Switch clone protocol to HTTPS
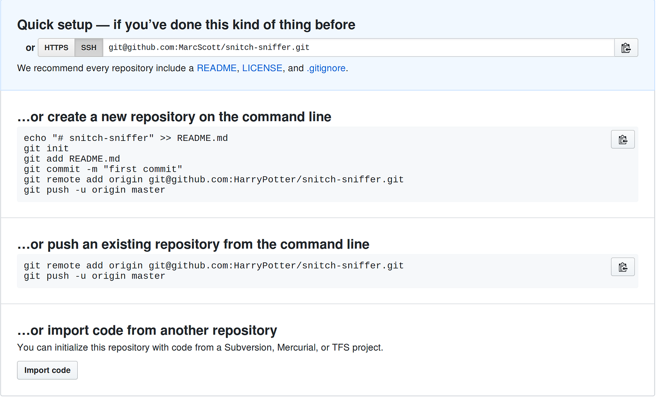 coord(56,48)
